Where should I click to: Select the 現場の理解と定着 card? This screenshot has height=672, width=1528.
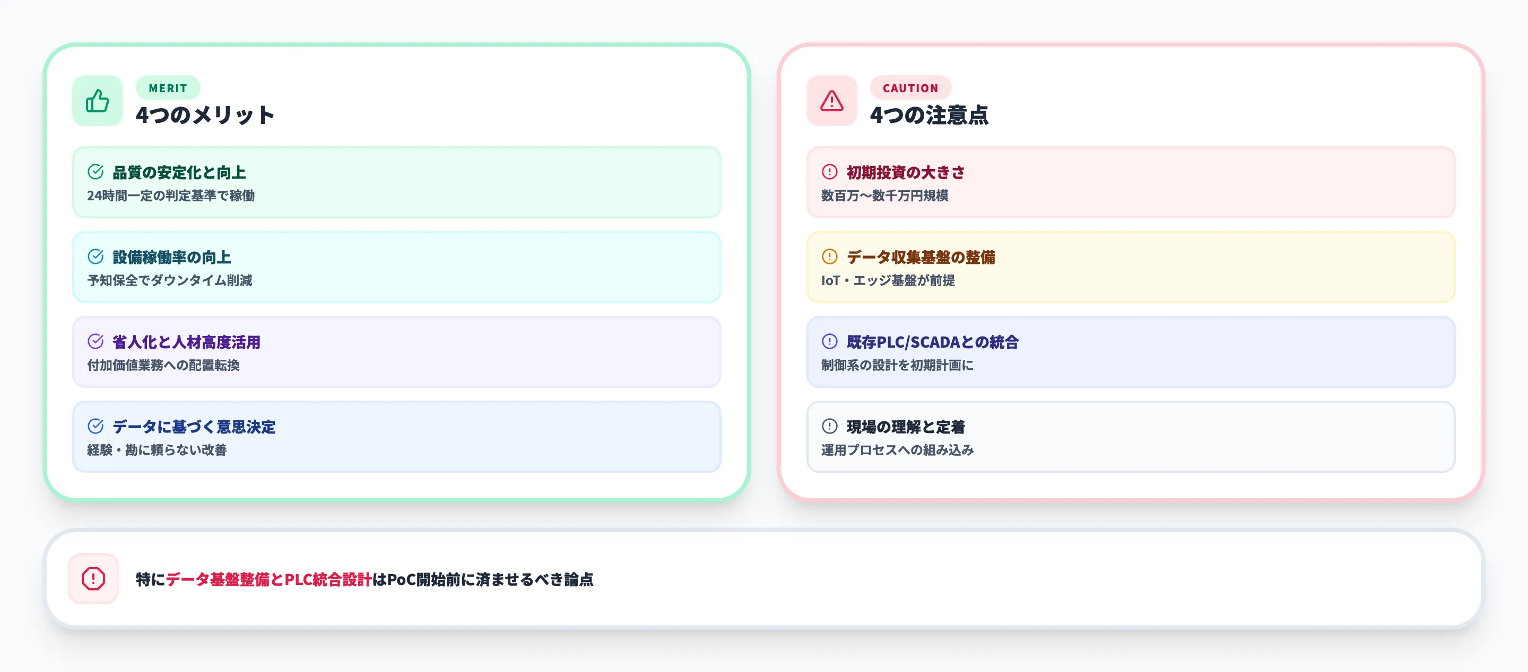pos(1131,437)
